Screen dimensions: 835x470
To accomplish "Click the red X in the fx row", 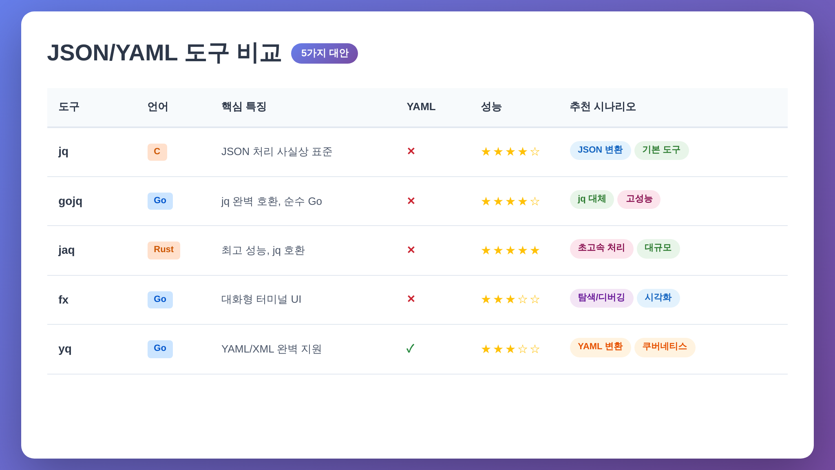I will (x=411, y=299).
